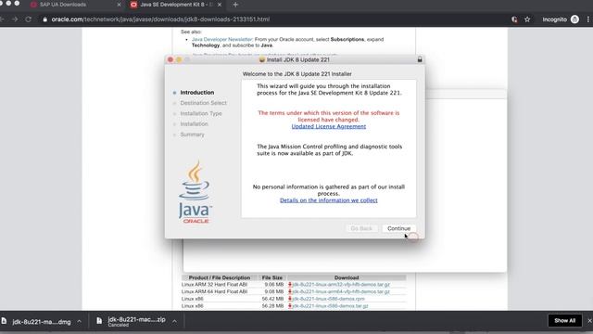Image resolution: width=593 pixels, height=334 pixels.
Task: Click the Continue button in the installer
Action: (x=398, y=228)
